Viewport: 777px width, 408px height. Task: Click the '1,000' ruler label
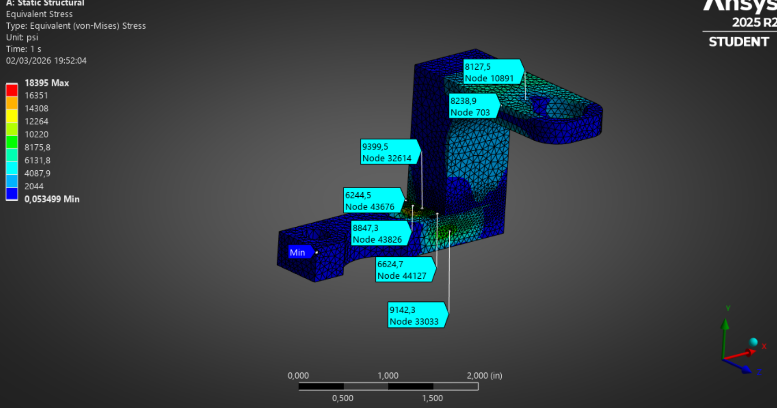coord(388,376)
